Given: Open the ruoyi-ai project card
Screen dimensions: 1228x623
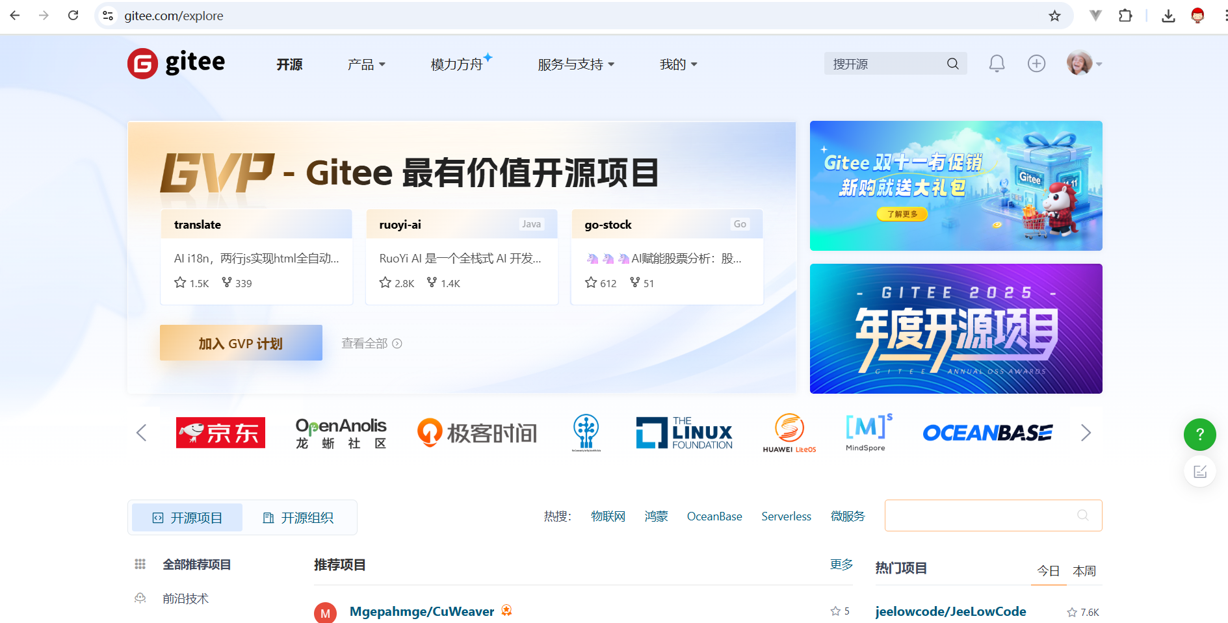Looking at the screenshot, I should pyautogui.click(x=462, y=257).
